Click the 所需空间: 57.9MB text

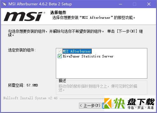point(23,85)
